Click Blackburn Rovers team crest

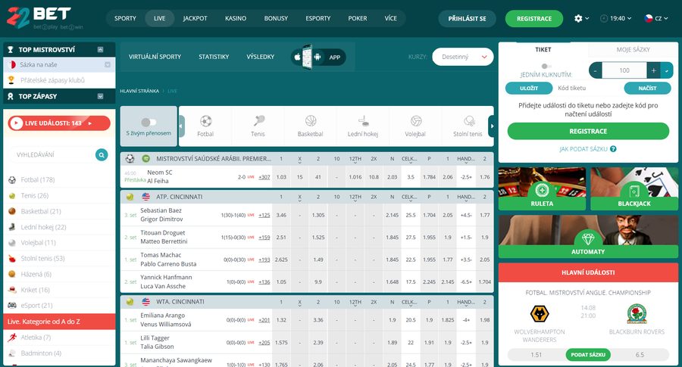[x=637, y=313]
